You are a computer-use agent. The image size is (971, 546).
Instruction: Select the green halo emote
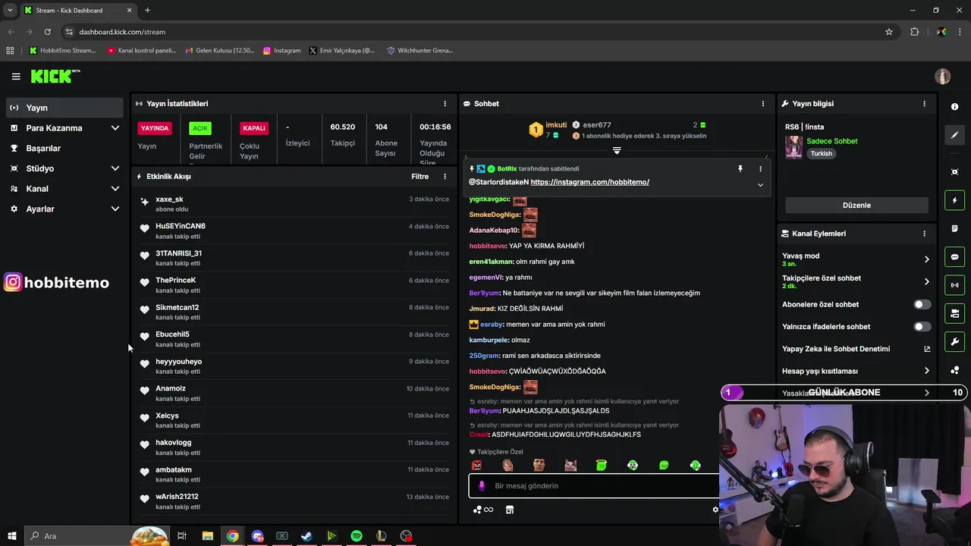[x=602, y=465]
